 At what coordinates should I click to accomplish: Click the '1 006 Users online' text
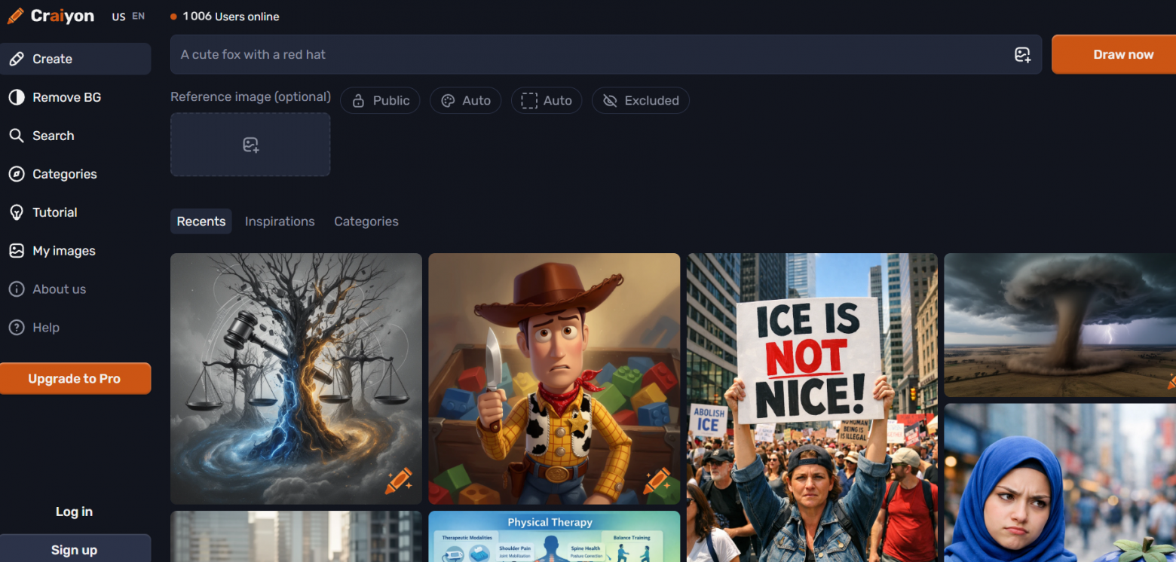pyautogui.click(x=231, y=17)
